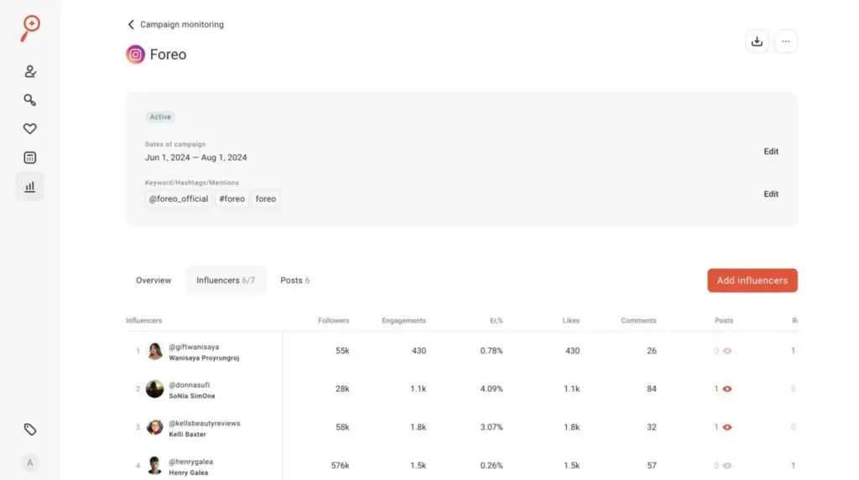Edit the dates of campaign
This screenshot has width=859, height=480.
click(771, 152)
